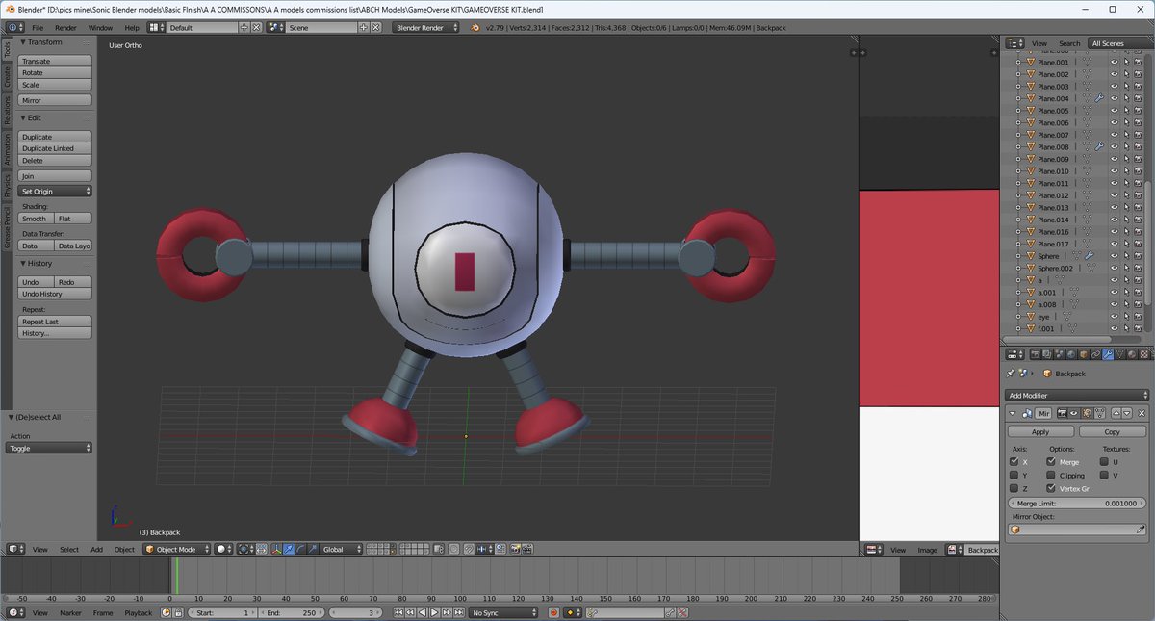Toggle Mirror modifier display in edit mode

pyautogui.click(x=1086, y=413)
